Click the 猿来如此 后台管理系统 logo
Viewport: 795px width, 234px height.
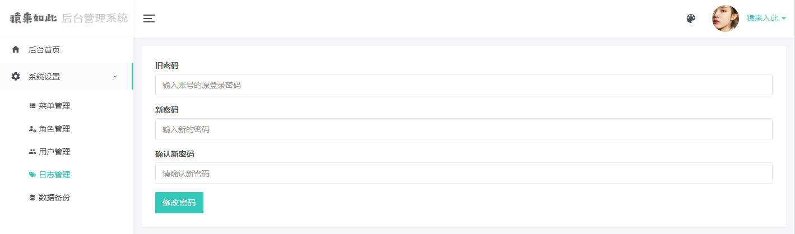[x=68, y=18]
